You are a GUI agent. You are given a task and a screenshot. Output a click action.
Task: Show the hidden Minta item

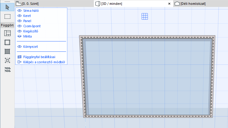(x=20, y=36)
